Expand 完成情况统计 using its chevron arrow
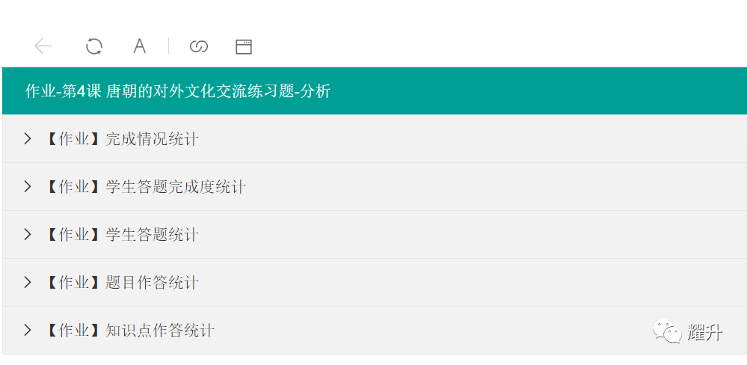The image size is (747, 365). pyautogui.click(x=28, y=138)
